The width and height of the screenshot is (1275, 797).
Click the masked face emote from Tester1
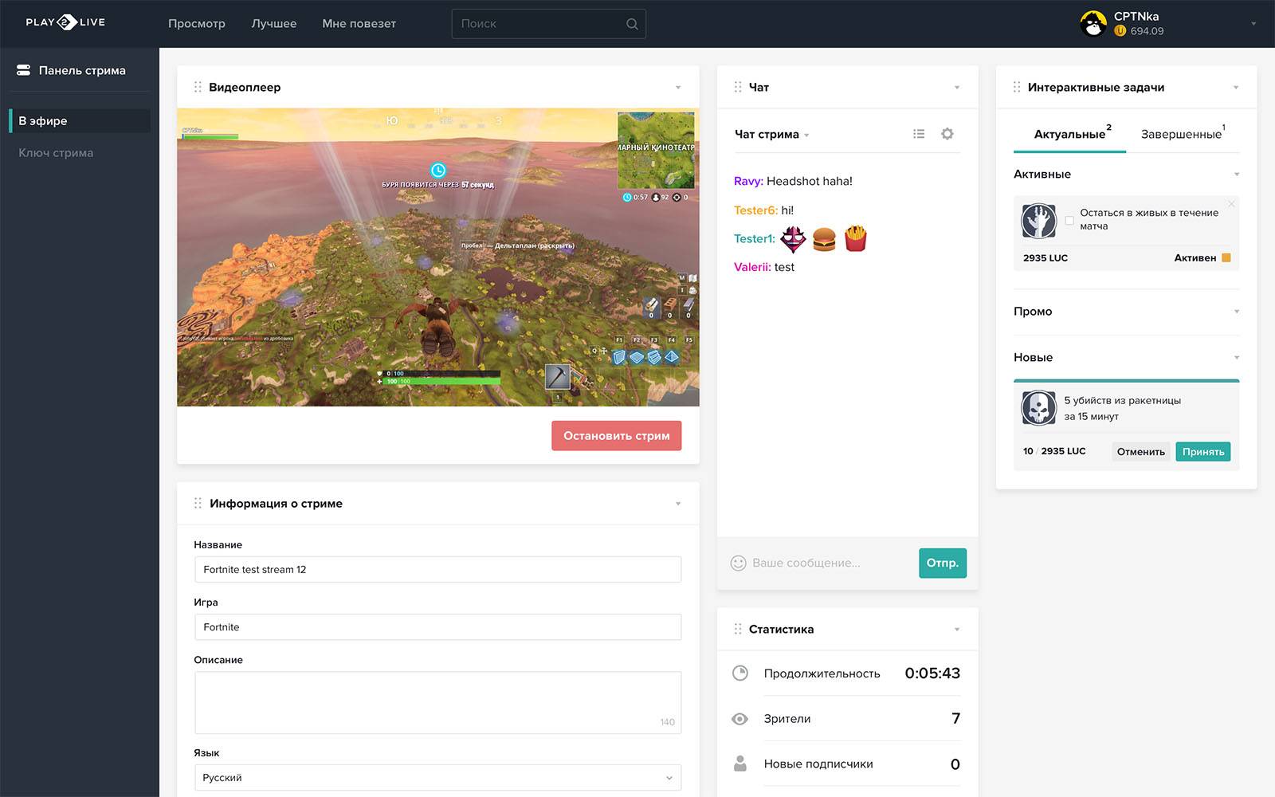click(793, 238)
